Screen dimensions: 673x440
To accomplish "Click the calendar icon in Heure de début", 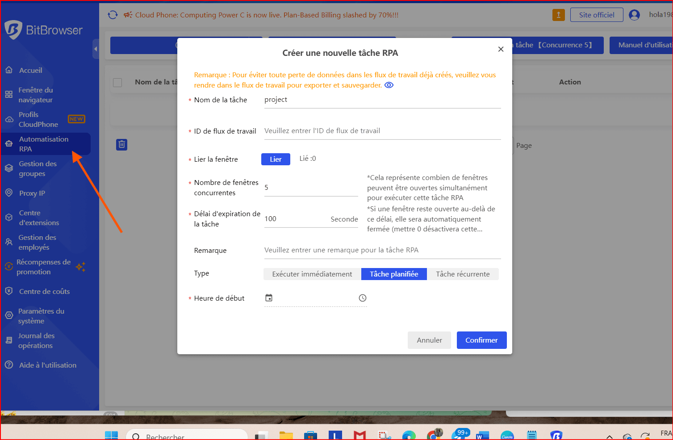I will coord(269,298).
